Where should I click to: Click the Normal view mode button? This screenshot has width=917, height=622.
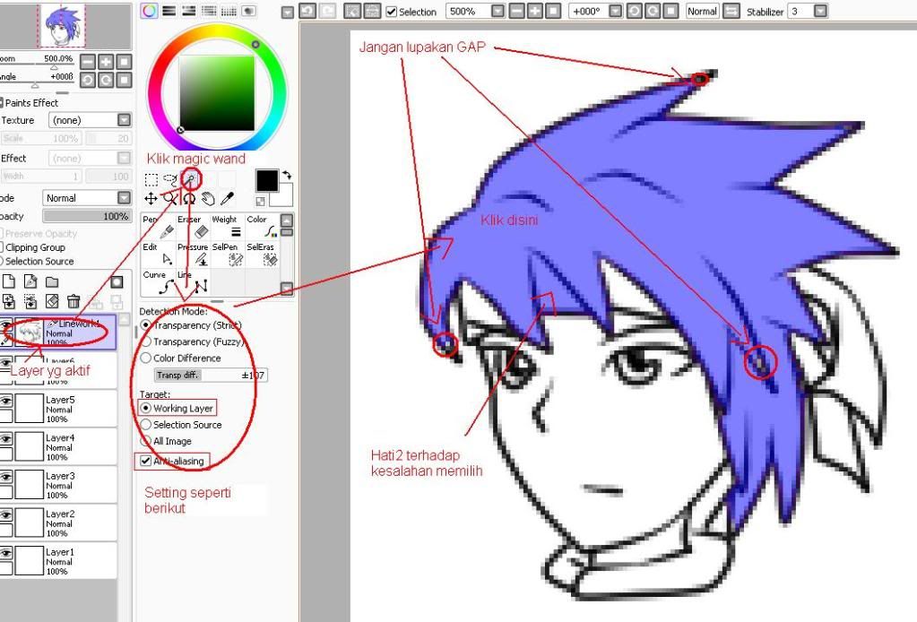coord(702,12)
